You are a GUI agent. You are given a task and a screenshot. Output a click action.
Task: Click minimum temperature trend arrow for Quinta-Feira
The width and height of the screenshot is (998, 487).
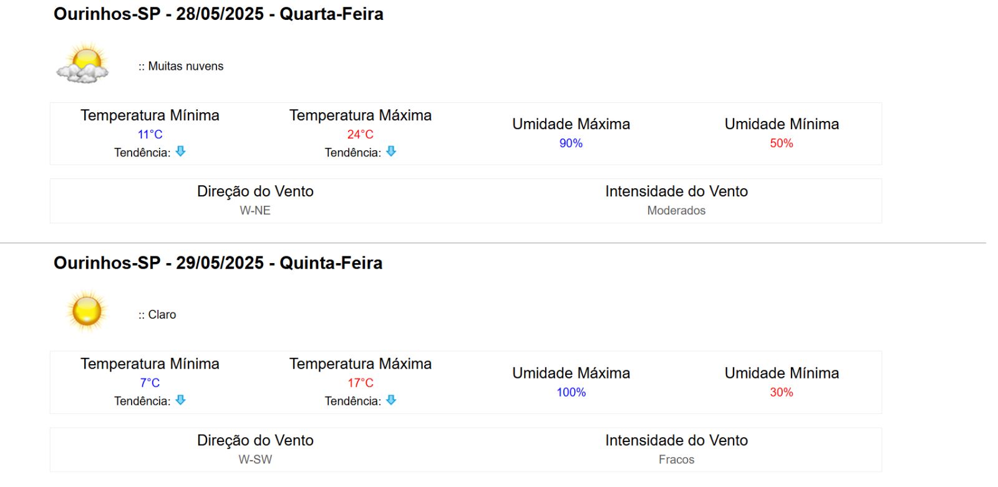[x=180, y=400]
